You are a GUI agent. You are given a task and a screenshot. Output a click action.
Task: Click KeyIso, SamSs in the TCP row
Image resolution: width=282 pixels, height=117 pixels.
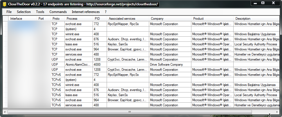tap(128, 44)
